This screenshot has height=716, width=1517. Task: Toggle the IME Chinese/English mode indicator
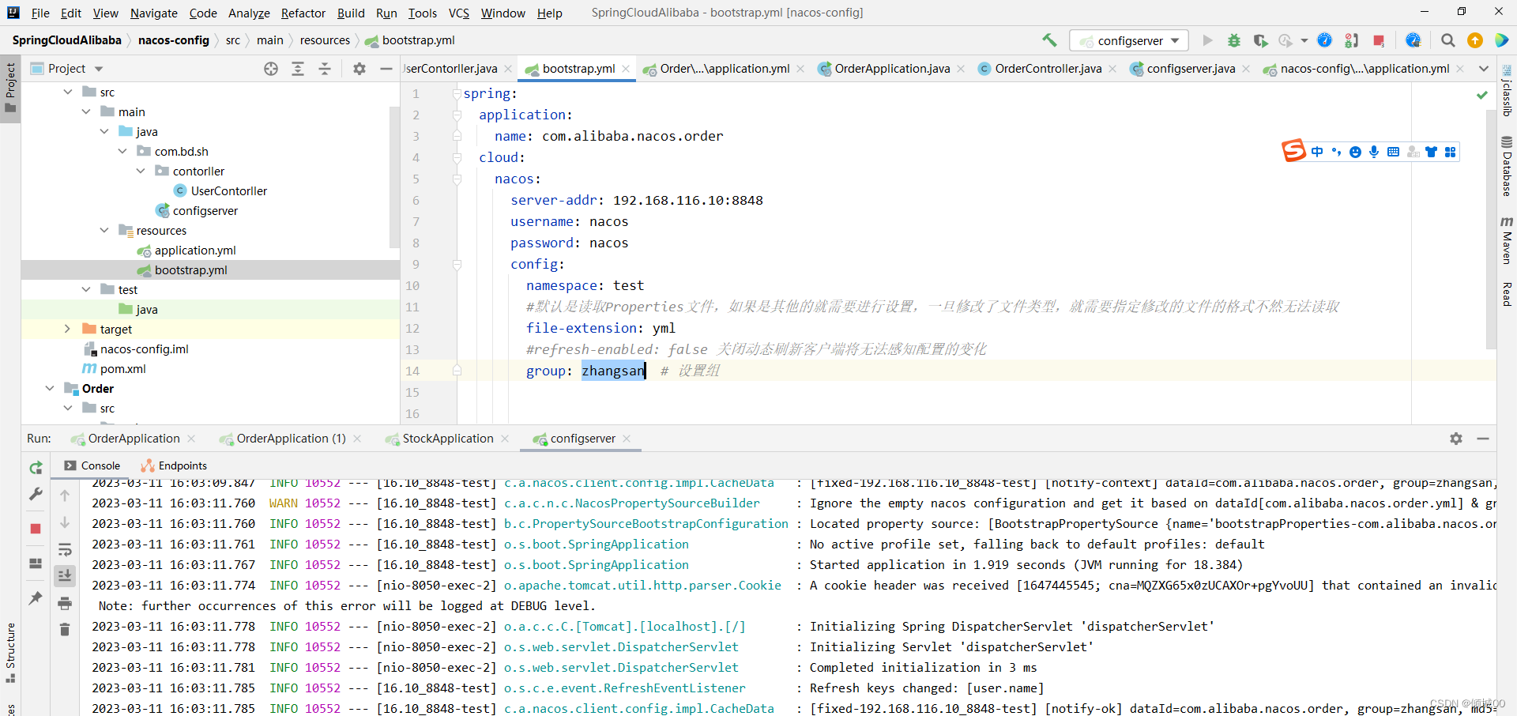1317,152
